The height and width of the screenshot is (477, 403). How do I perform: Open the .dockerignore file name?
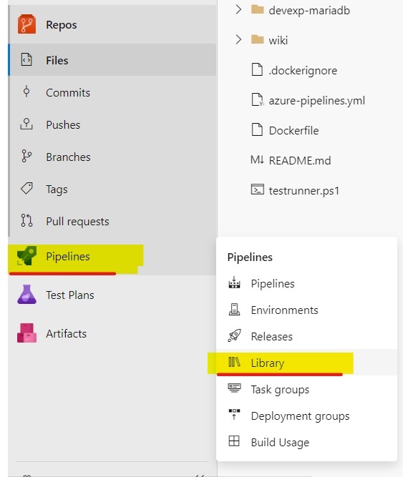303,70
